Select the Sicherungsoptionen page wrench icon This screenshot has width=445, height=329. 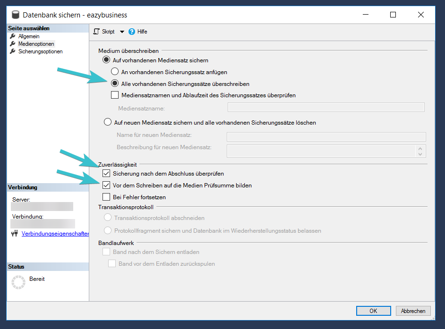[x=13, y=51]
